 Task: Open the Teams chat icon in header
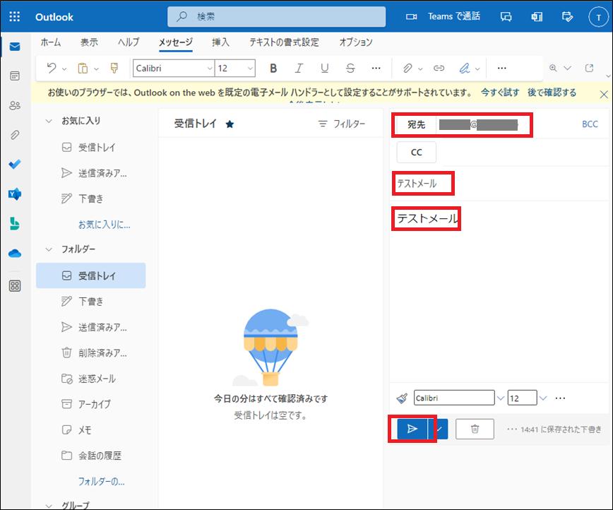point(506,17)
